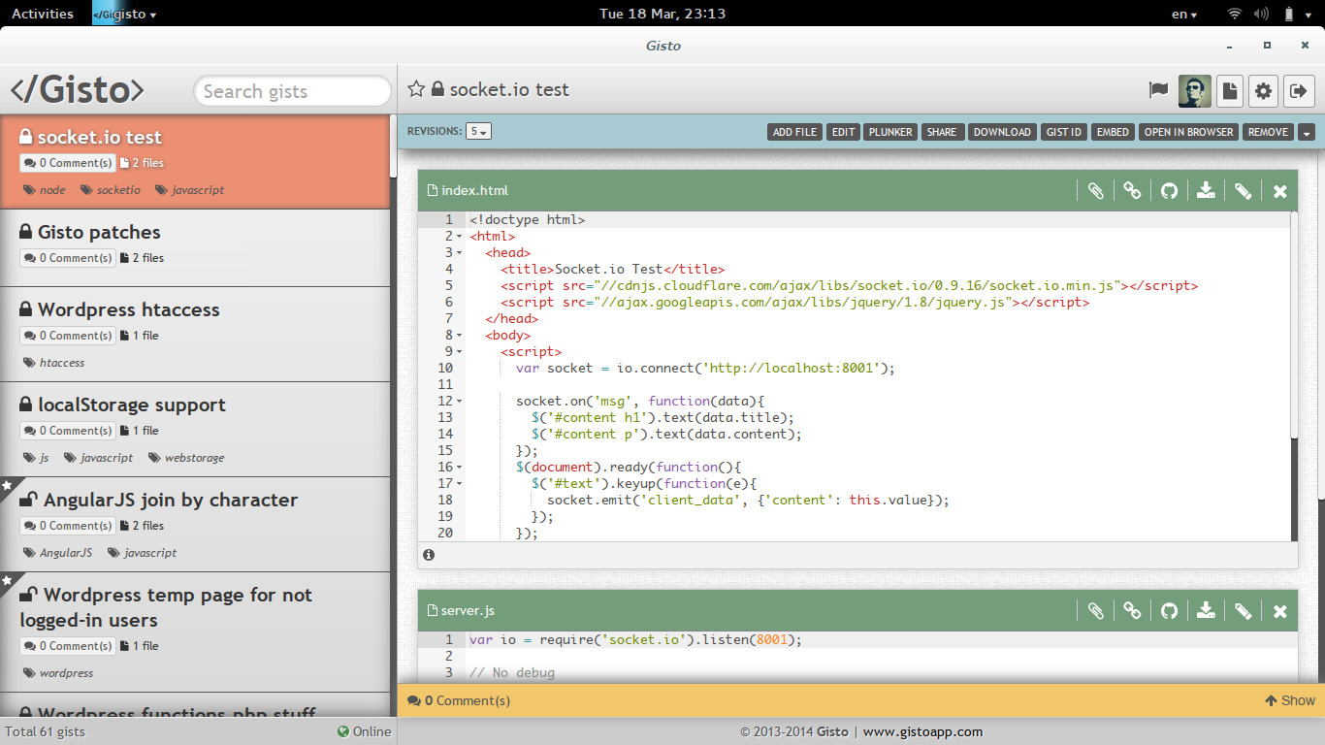Star the socket.io test gist

point(416,89)
